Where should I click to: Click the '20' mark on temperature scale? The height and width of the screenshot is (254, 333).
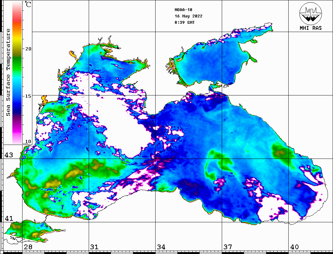[x=28, y=49]
